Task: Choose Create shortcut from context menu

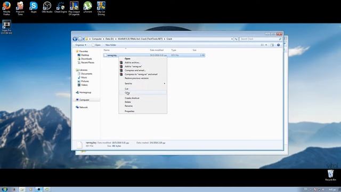Action: click(x=143, y=98)
